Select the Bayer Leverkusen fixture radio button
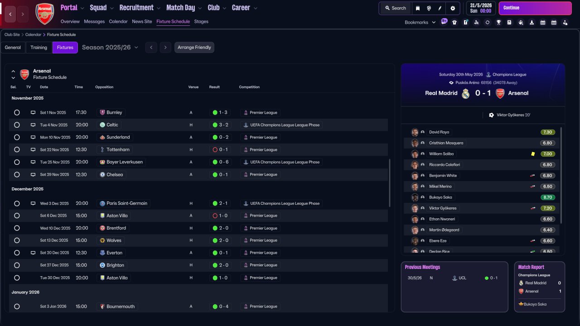This screenshot has width=580, height=326. pos(17,162)
